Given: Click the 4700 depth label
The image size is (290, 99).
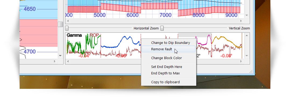Looking at the screenshot, I should pyautogui.click(x=30, y=52).
